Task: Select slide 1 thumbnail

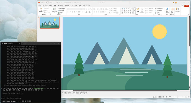Action: coord(50,23)
